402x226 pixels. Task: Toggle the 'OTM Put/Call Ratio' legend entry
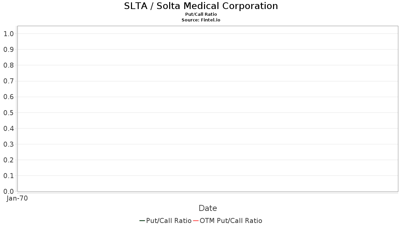(231, 221)
